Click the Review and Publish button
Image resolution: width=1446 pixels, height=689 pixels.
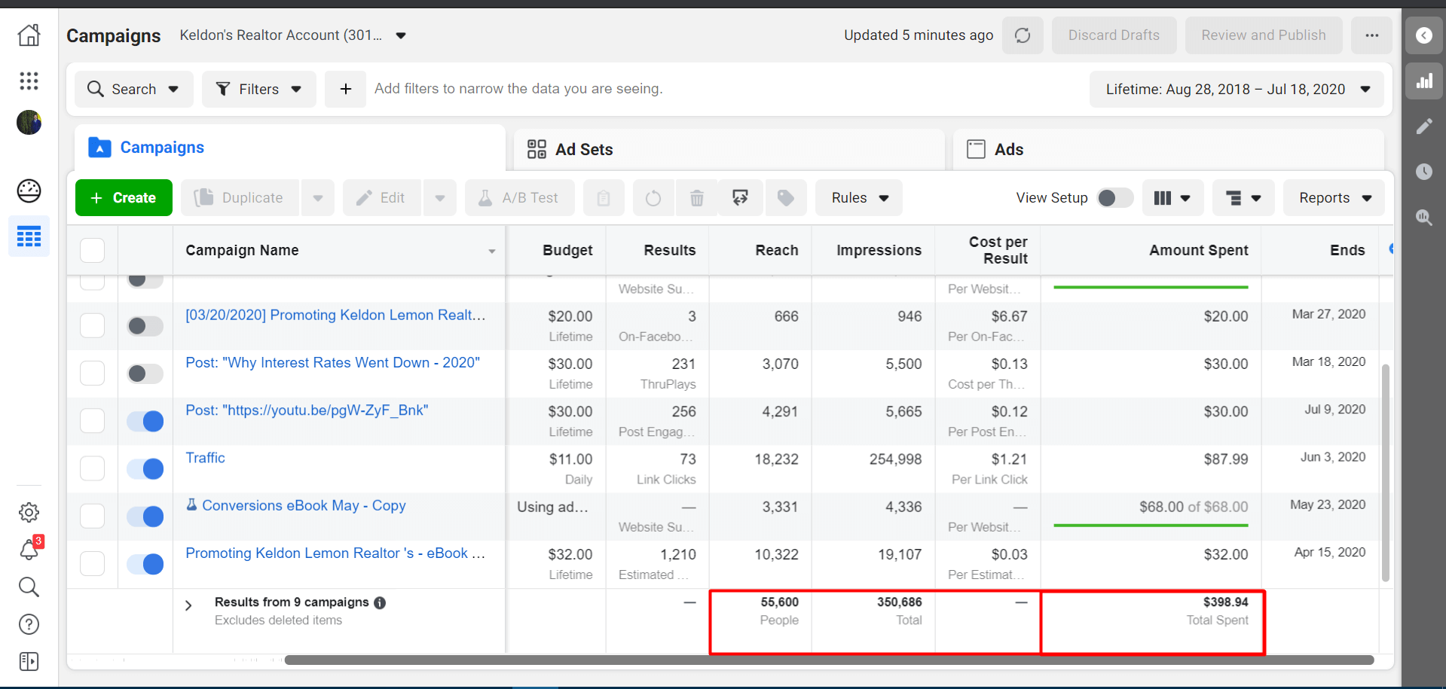1264,35
